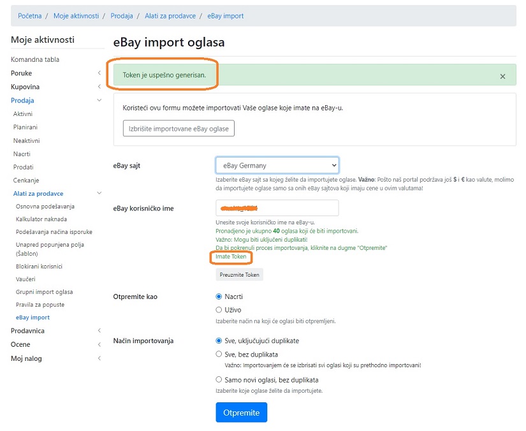Select the Uživo radio option

click(x=219, y=310)
